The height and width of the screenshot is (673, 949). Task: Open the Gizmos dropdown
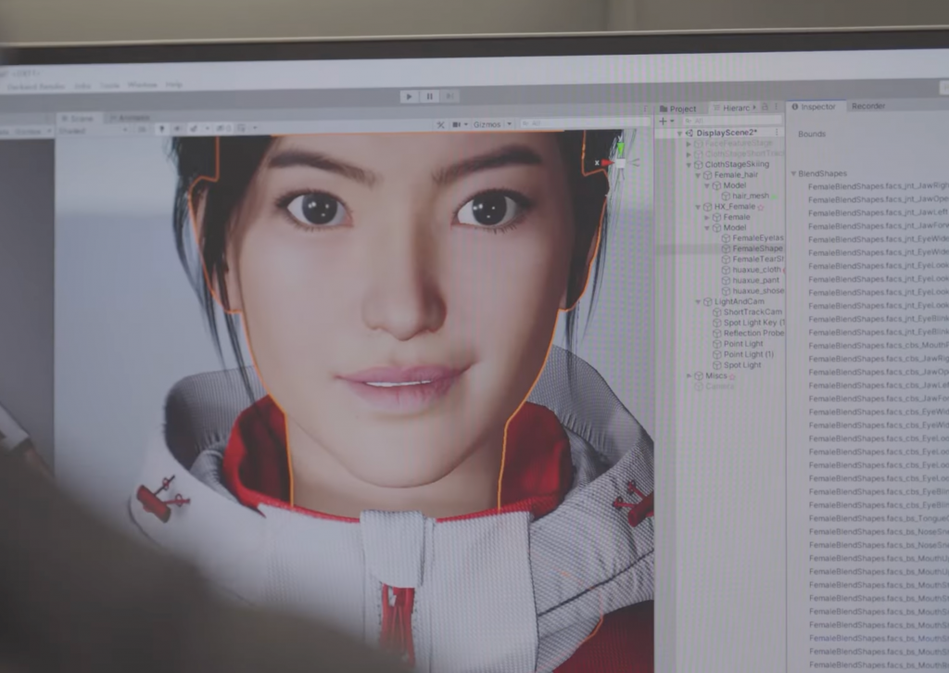coord(491,124)
